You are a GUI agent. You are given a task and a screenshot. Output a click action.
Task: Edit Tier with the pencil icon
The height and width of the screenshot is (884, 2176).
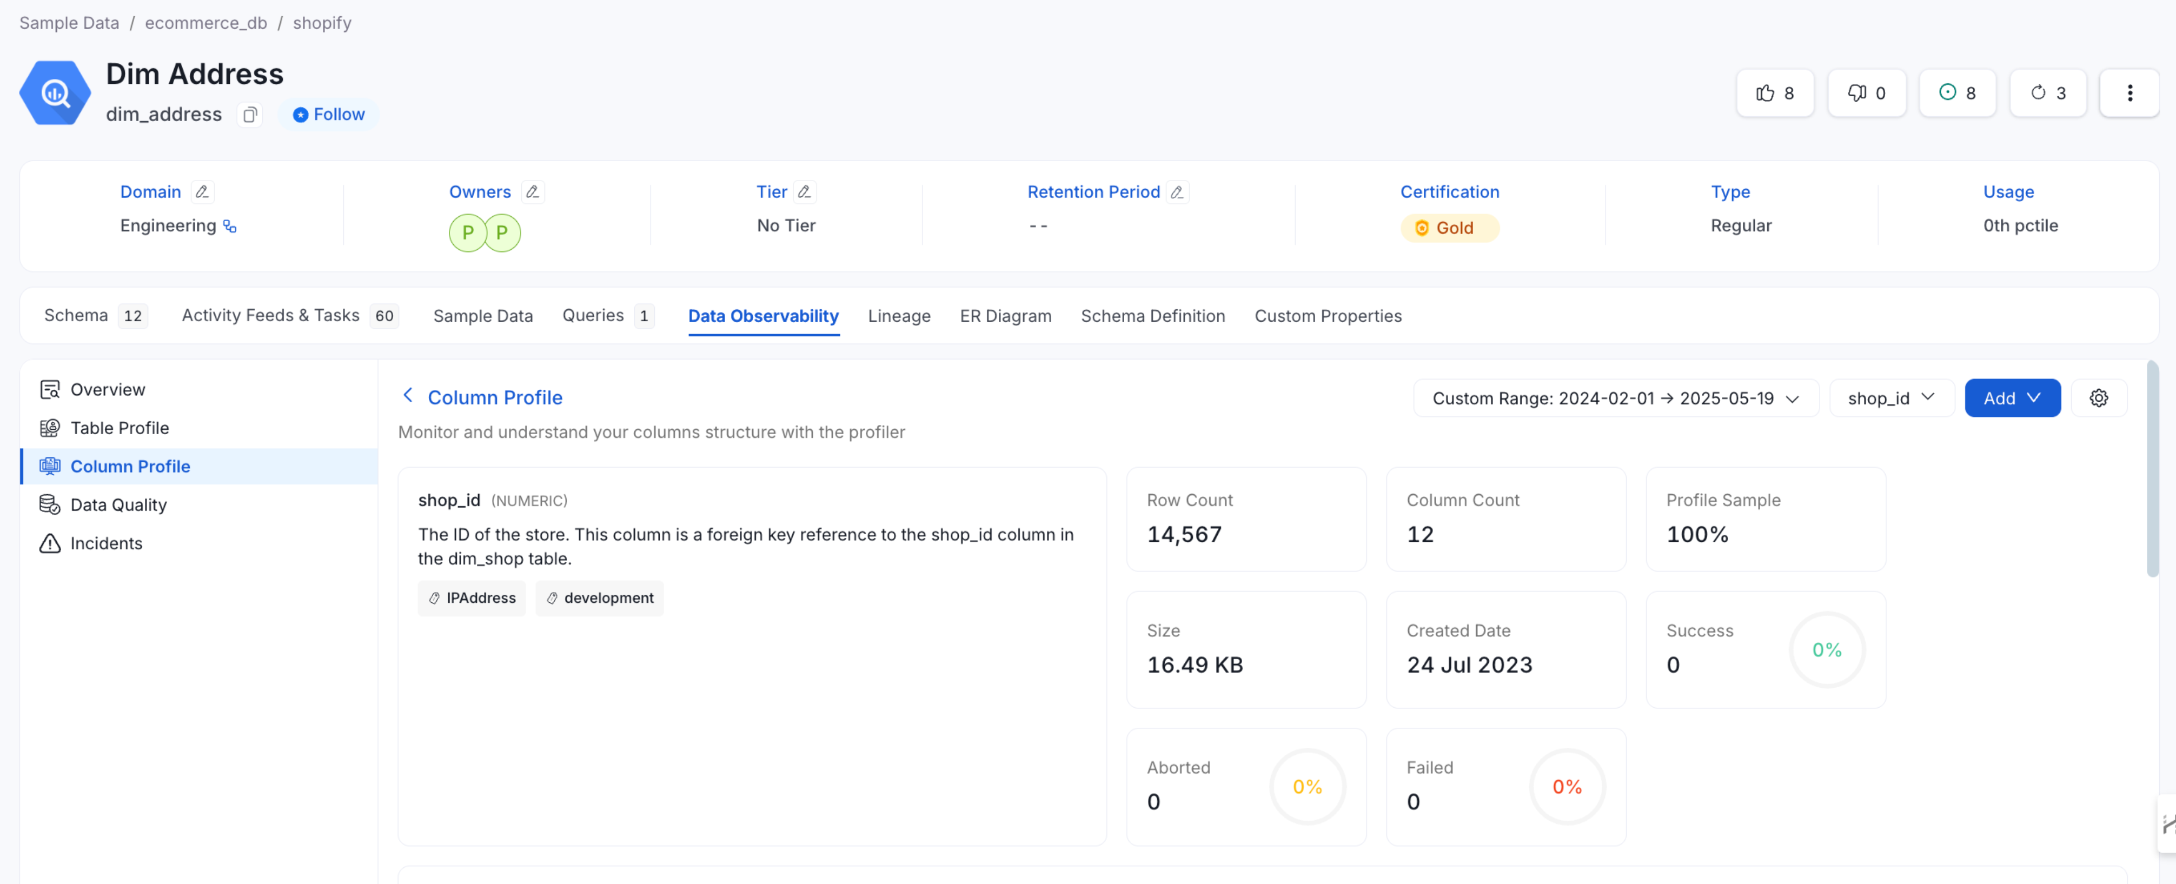coord(804,191)
